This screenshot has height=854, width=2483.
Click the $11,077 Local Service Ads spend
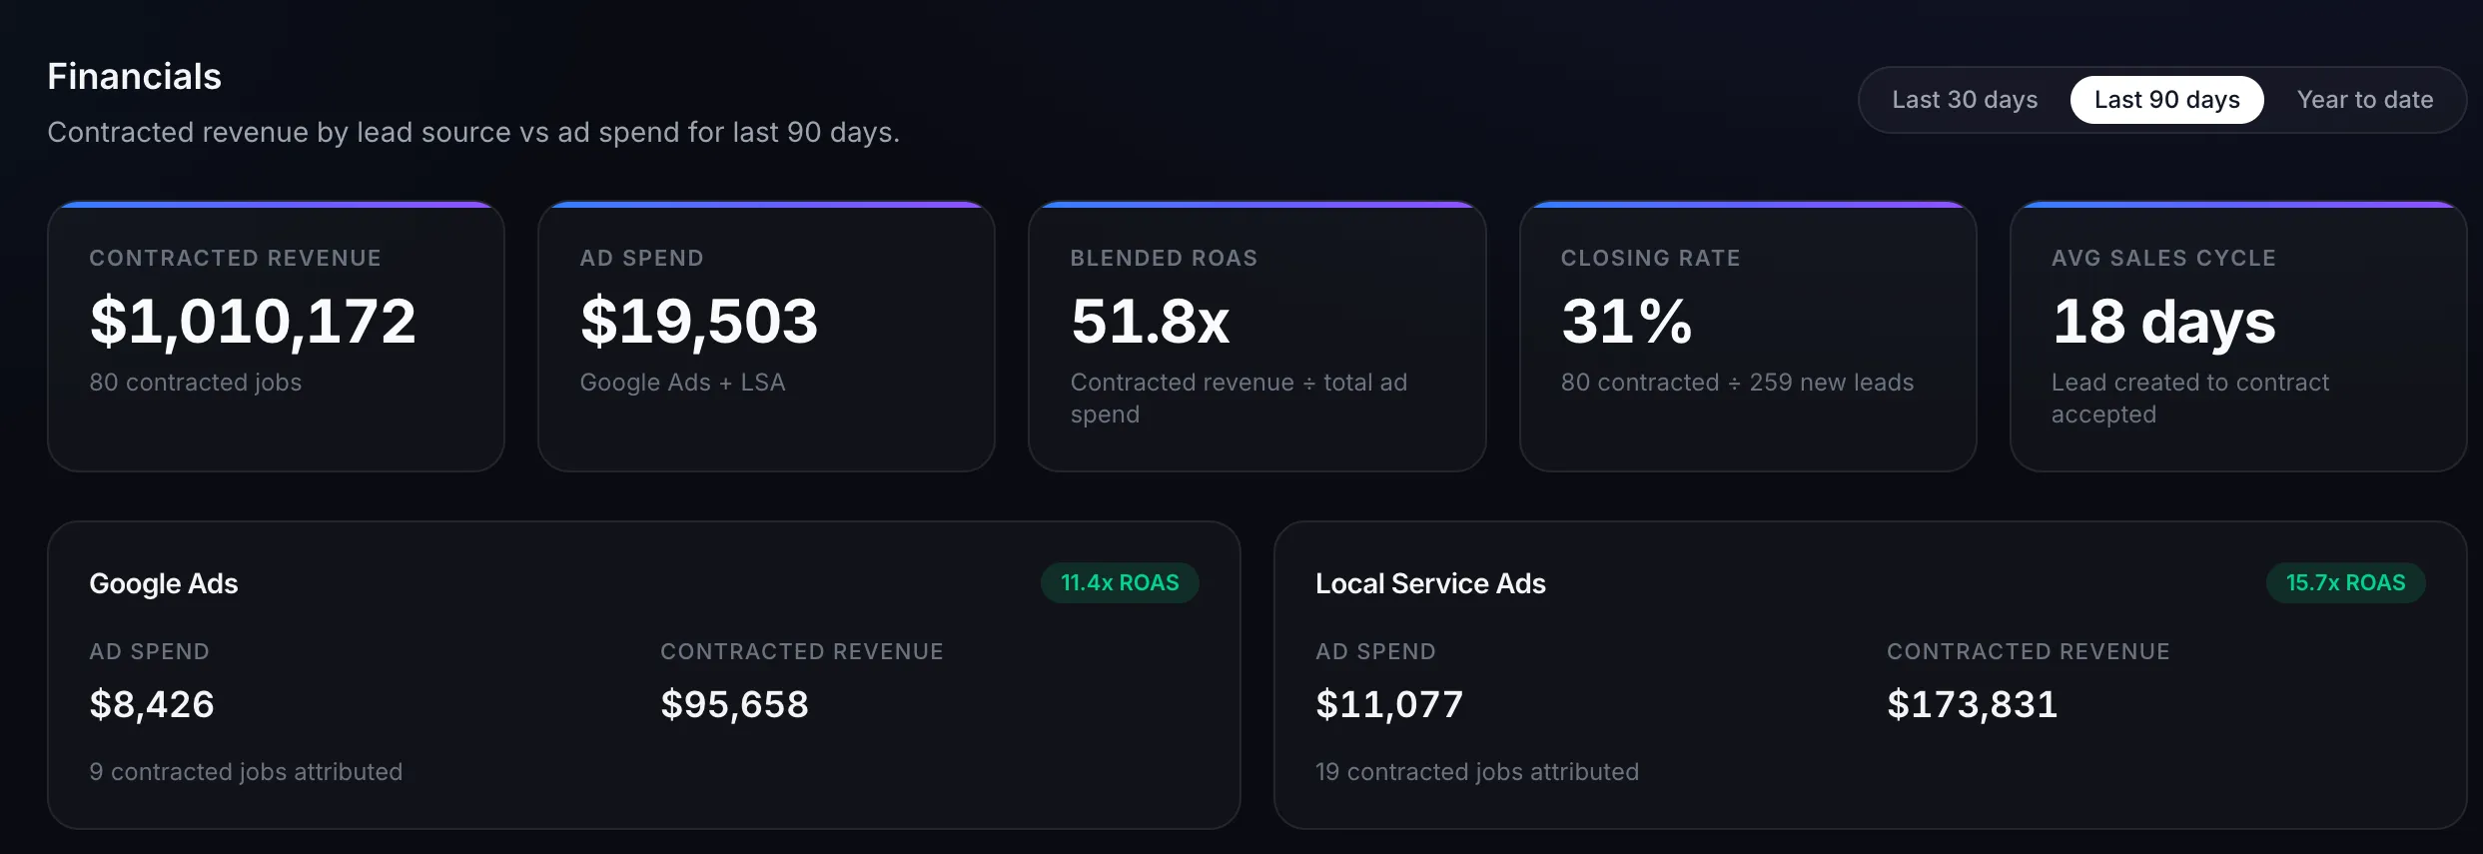[x=1389, y=704]
